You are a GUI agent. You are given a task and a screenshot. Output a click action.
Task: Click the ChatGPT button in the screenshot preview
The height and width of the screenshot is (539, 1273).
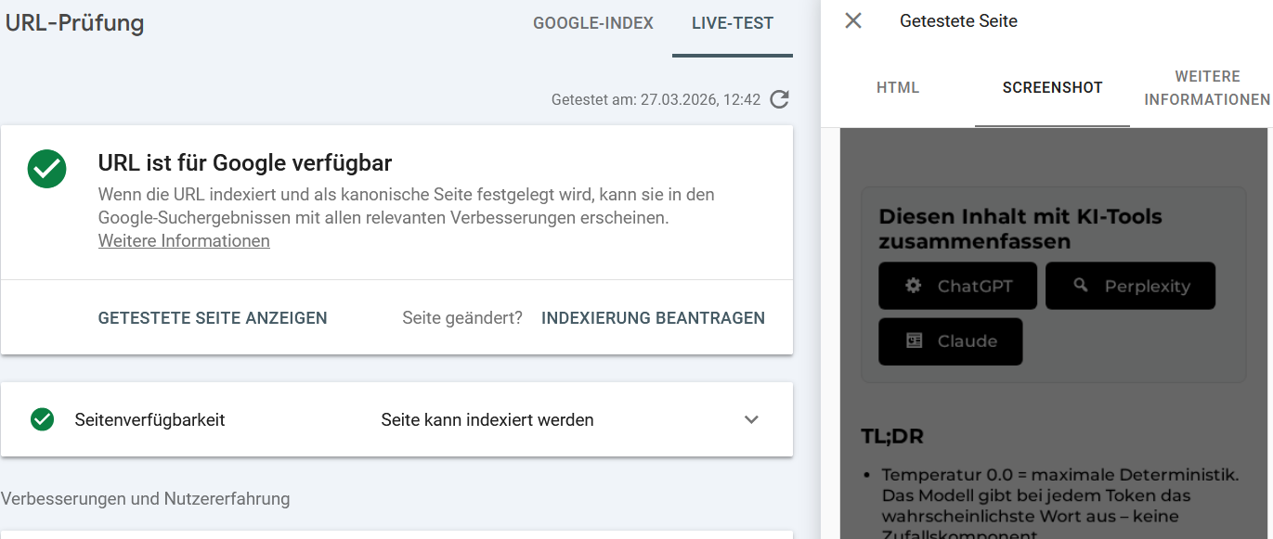(957, 286)
